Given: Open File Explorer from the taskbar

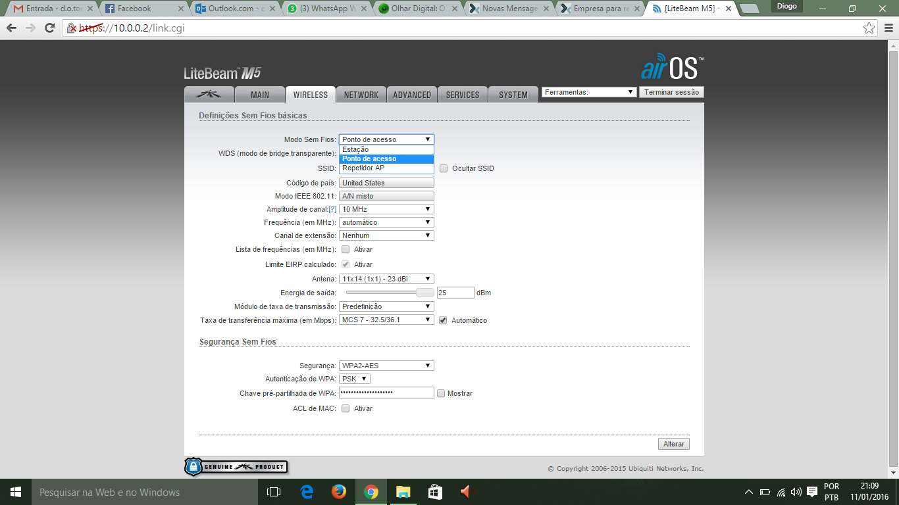Looking at the screenshot, I should click(x=403, y=492).
